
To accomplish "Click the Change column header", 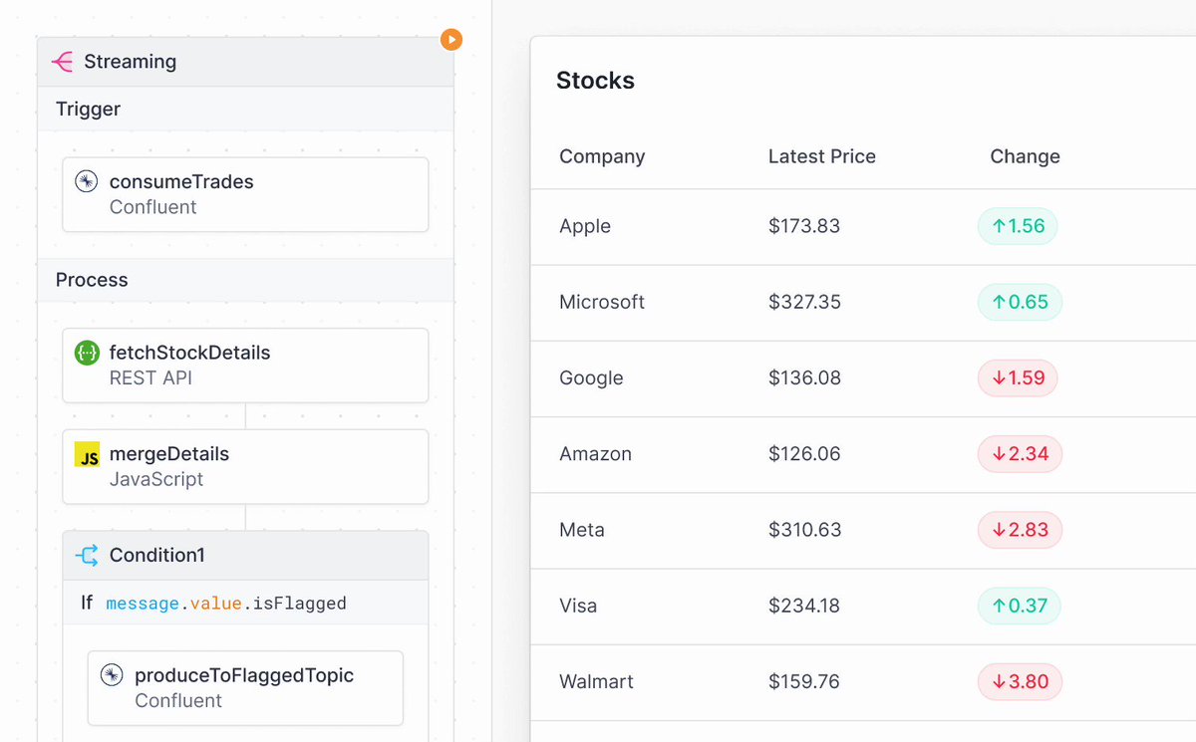I will 1025,156.
